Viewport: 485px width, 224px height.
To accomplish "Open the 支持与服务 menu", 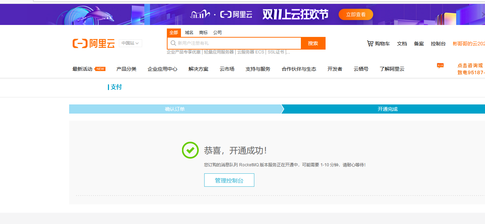I will (258, 69).
